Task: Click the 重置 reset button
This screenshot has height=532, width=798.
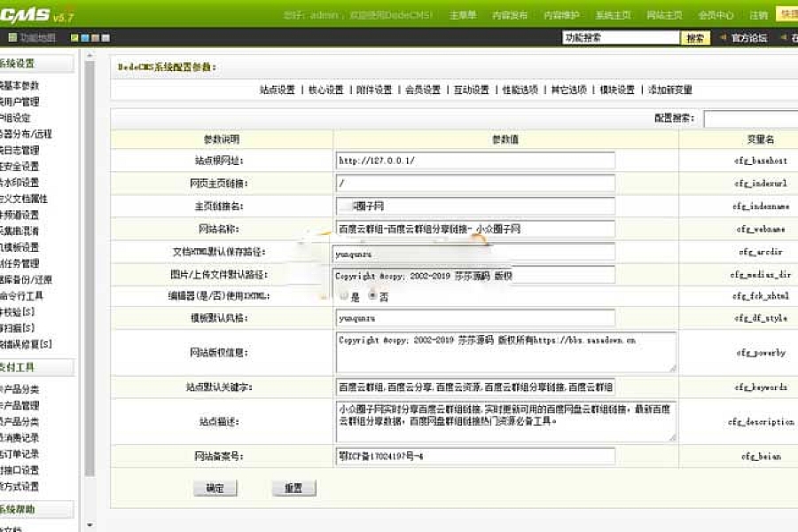Action: [x=293, y=489]
